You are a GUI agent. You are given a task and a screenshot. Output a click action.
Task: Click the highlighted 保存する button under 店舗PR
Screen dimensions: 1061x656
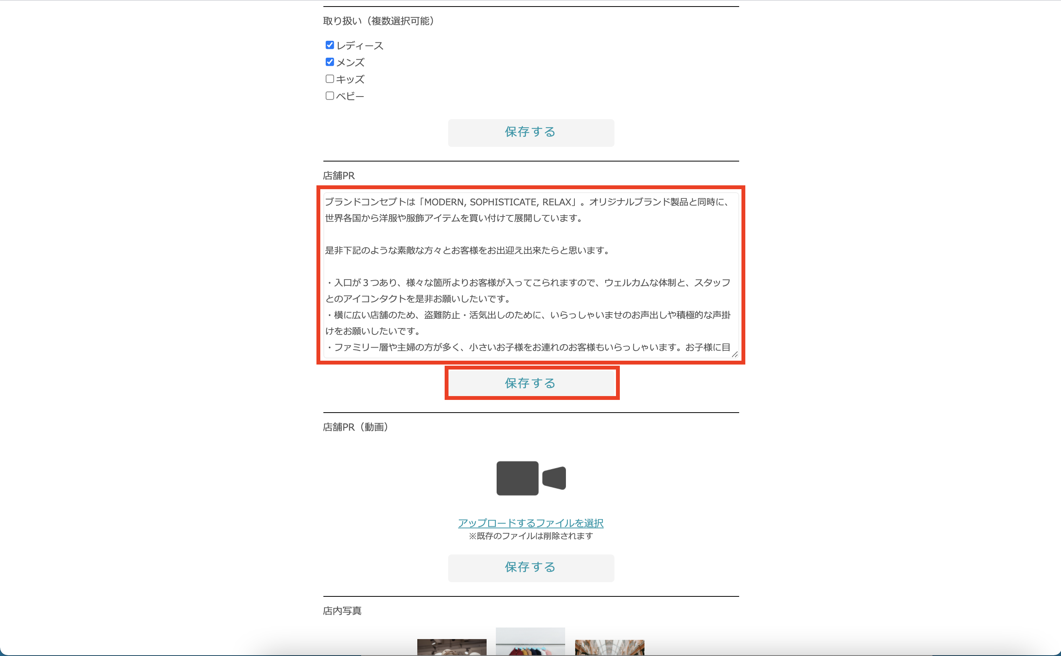click(x=532, y=383)
